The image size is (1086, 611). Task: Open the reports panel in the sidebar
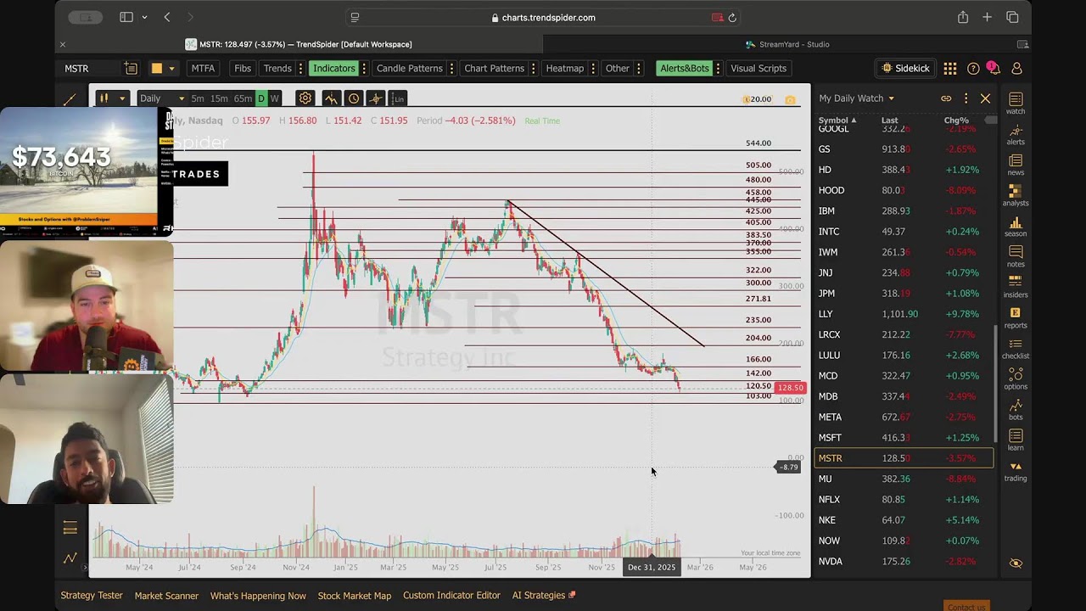(1016, 317)
